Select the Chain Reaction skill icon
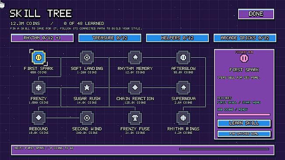285x160 pixels. (x=135, y=87)
